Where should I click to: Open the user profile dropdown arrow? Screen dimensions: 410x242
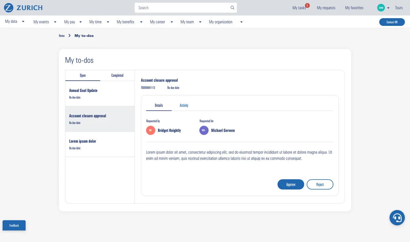click(x=388, y=8)
